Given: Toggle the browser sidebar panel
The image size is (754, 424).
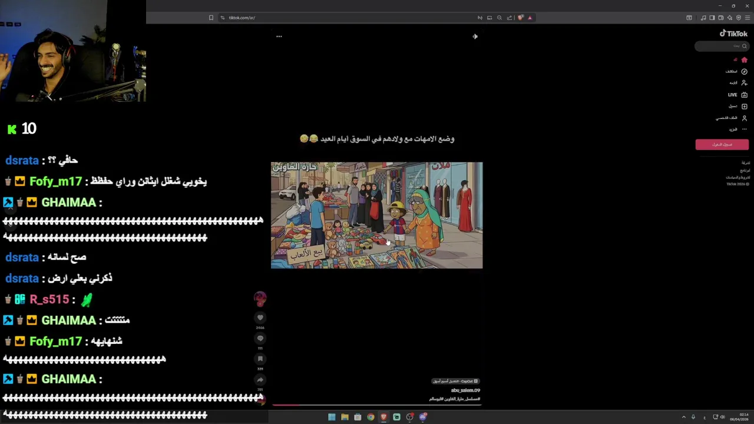Looking at the screenshot, I should click(x=712, y=18).
